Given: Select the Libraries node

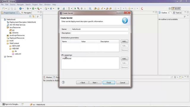Looking at the screenshot, I should (x=15, y=33).
